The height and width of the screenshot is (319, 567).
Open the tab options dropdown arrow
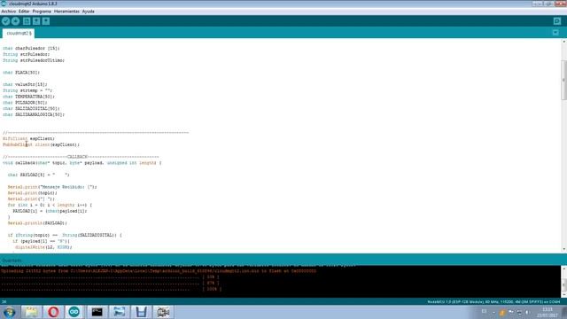(x=555, y=33)
